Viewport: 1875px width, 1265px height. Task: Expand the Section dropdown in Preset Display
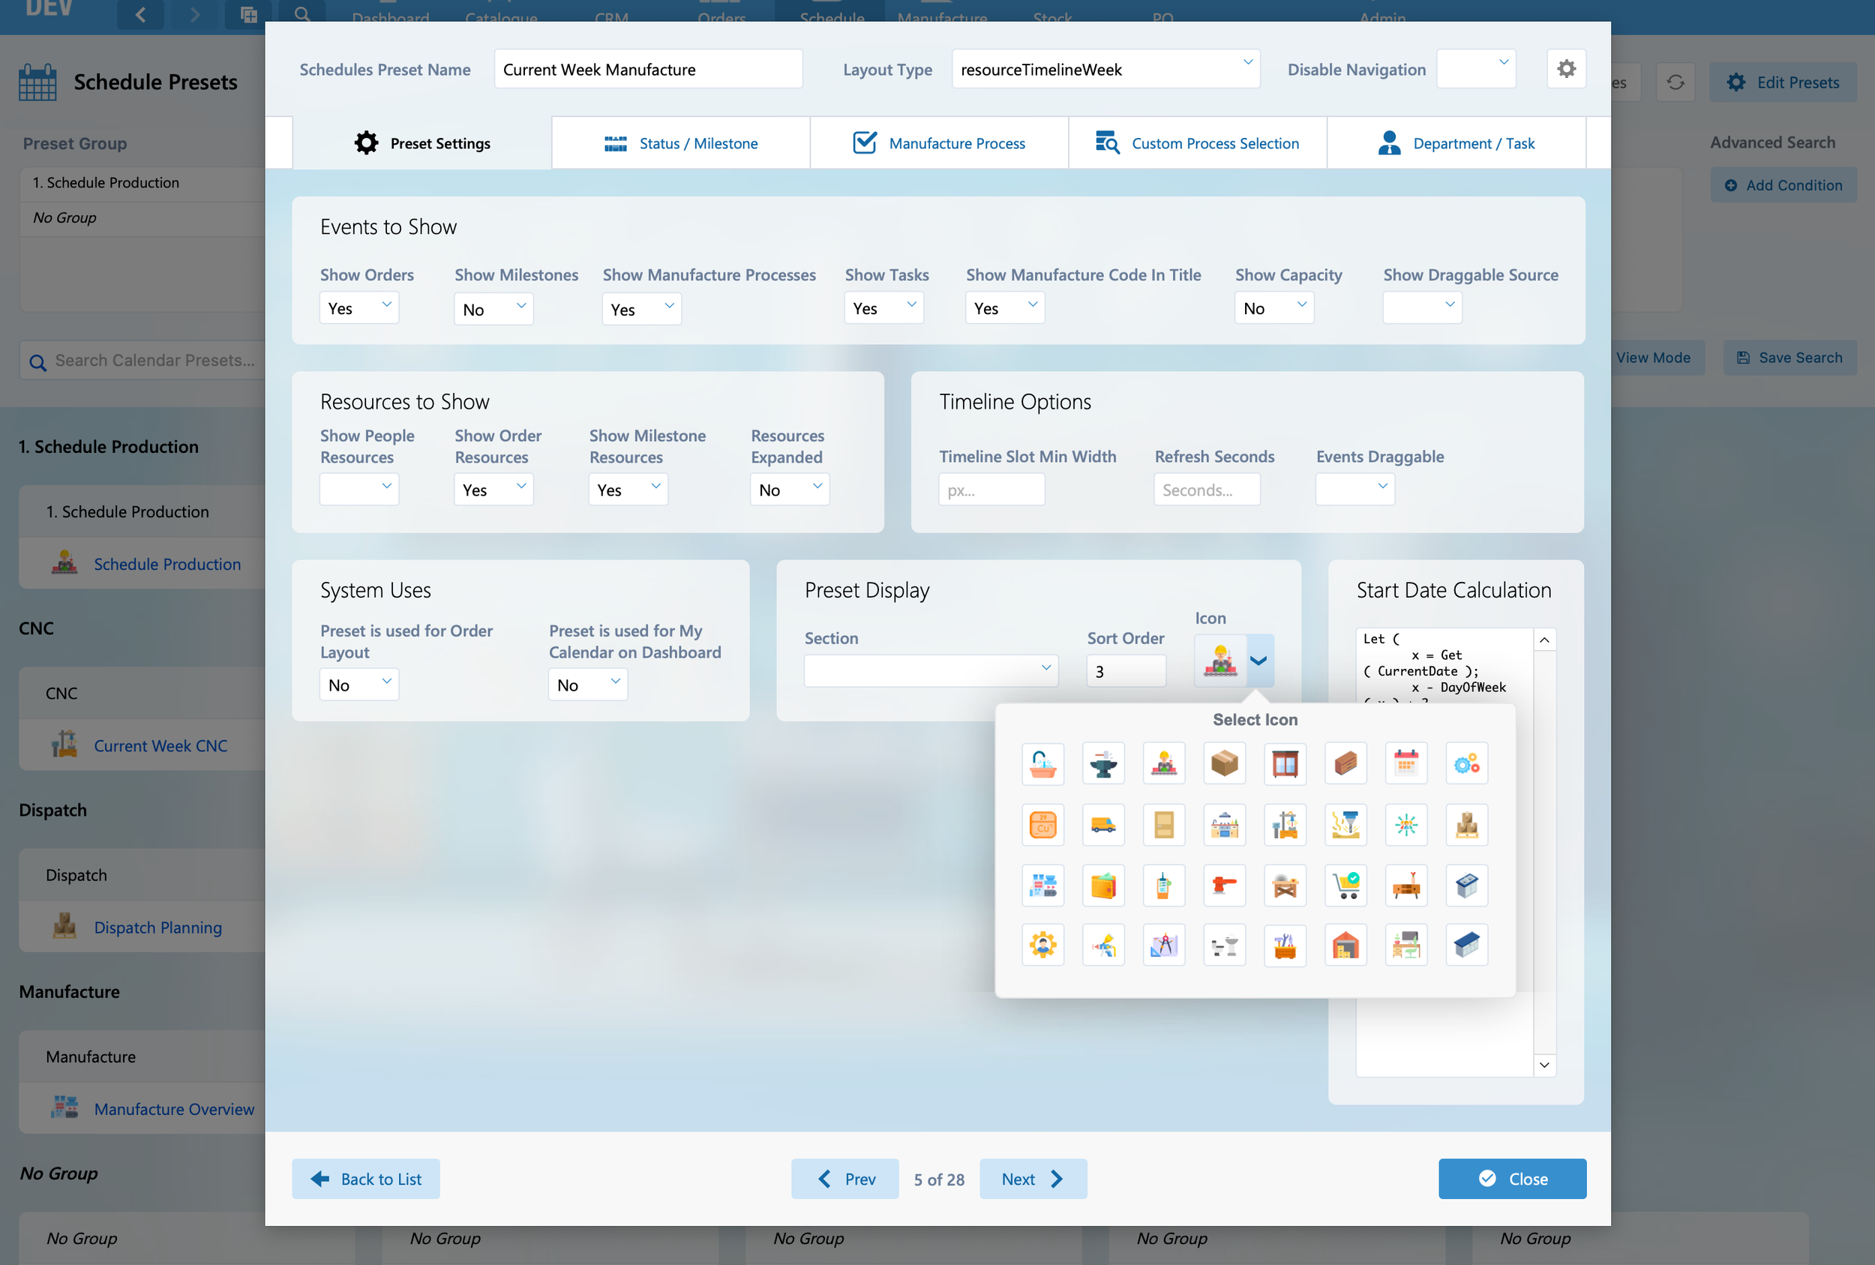[930, 670]
